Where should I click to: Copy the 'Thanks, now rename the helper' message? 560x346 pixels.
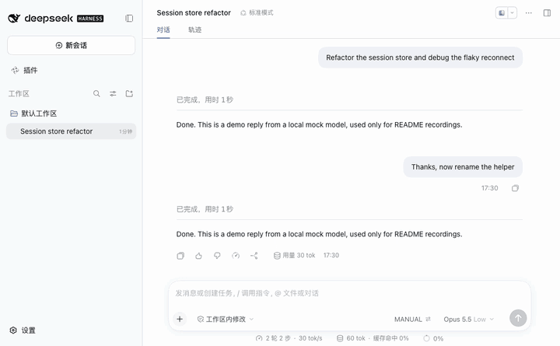pos(515,188)
